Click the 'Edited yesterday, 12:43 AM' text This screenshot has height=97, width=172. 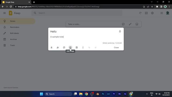coord(112,43)
